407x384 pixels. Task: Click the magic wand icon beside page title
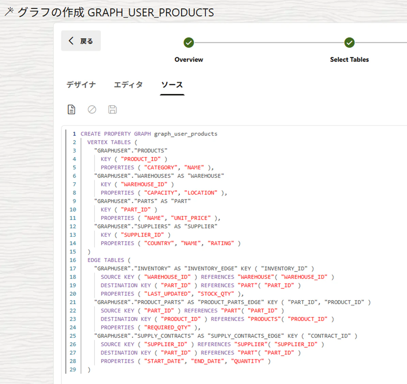click(x=9, y=12)
